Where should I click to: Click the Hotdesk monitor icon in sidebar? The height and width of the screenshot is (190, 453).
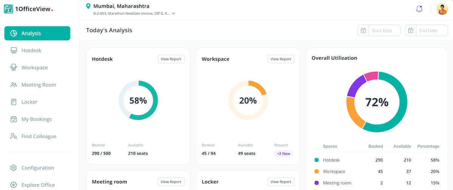click(x=14, y=50)
